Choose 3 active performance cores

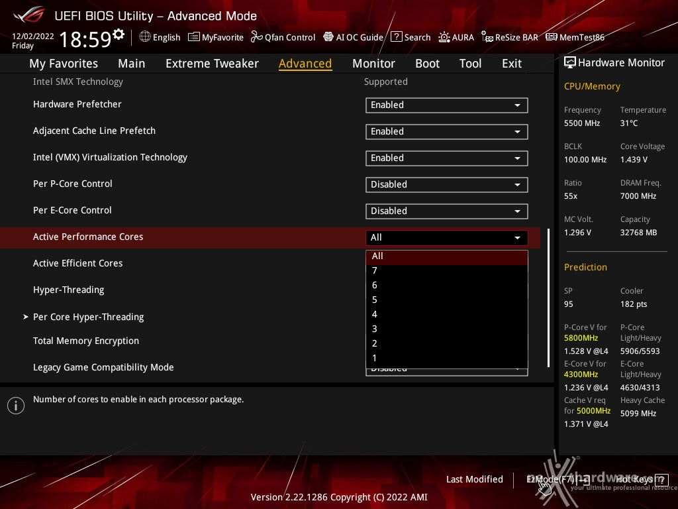click(447, 329)
